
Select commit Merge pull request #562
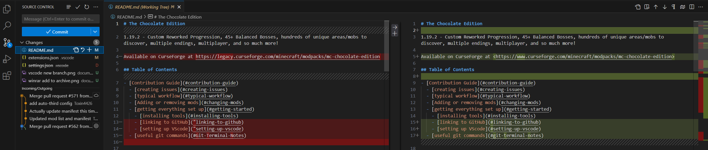coord(61,126)
